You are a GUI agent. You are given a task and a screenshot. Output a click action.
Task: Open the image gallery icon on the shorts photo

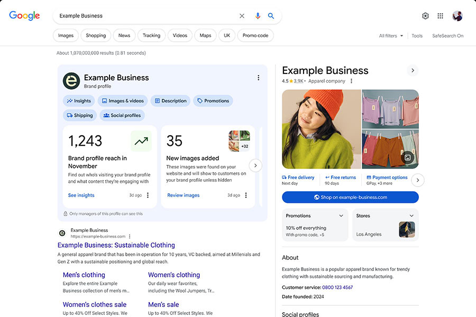tap(407, 157)
